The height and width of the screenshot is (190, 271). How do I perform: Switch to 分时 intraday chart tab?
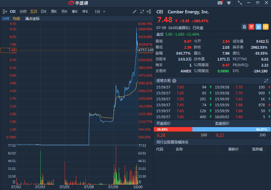[x=23, y=12]
